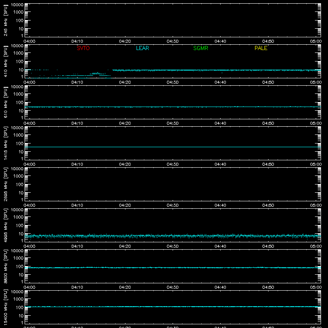This screenshot has width=328, height=328.
Task: Click 04:30 tick below the 8800 MHz panel
Action: (173, 287)
